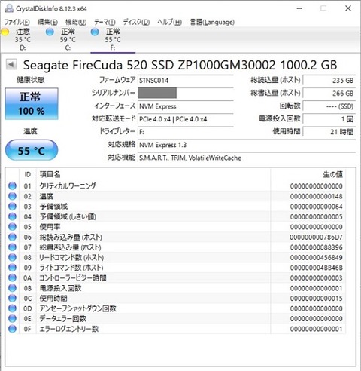Click the standard field NVM Express 1.3

point(247,145)
